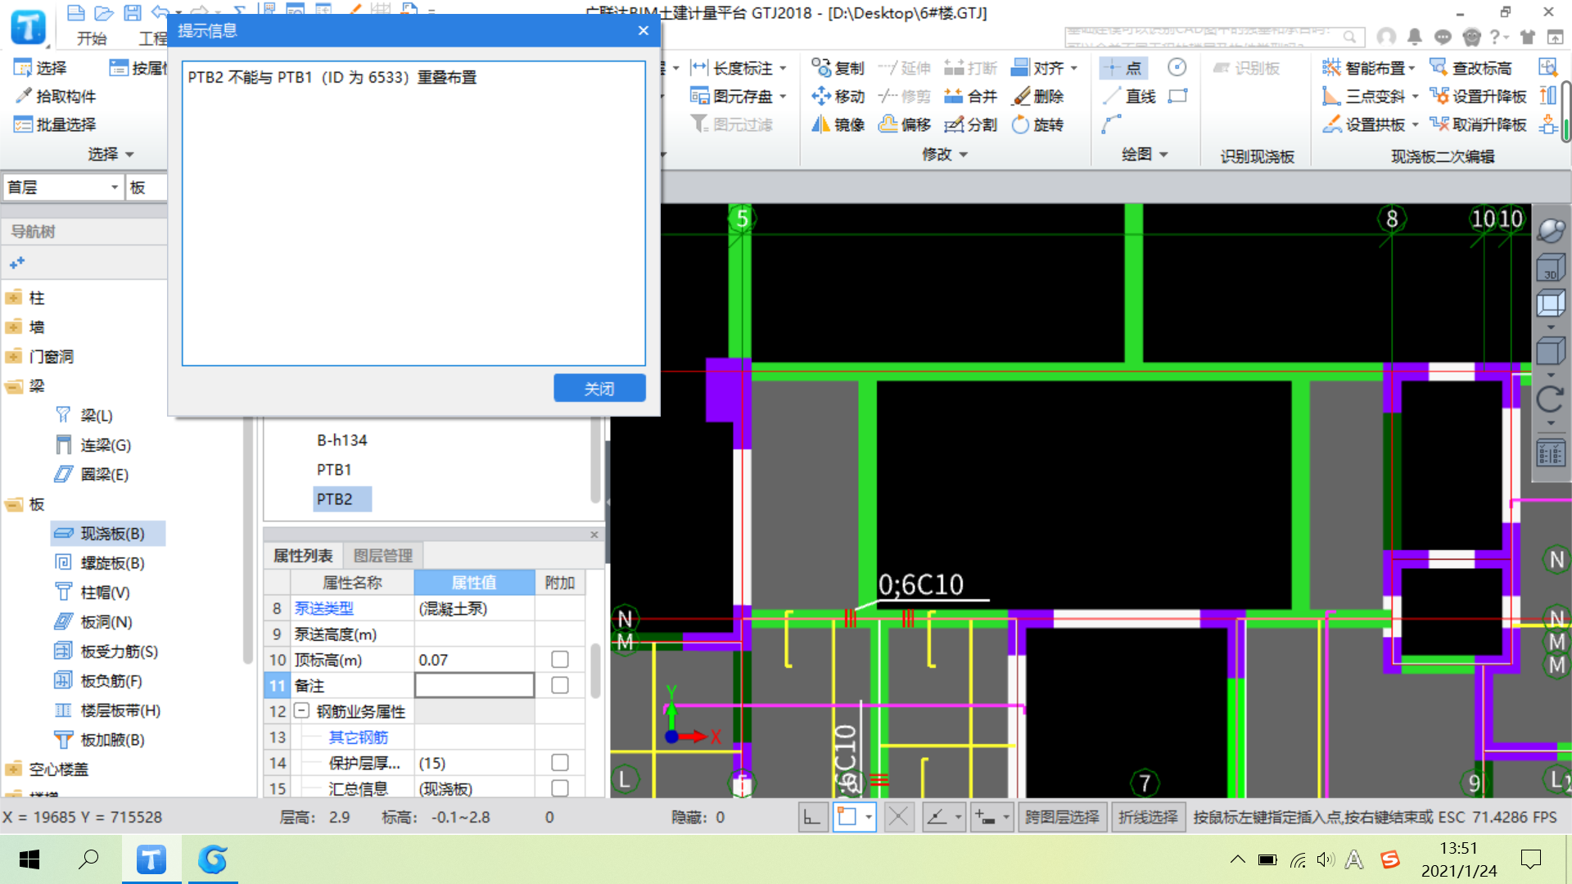Select the 点 point draw tool

tap(1123, 68)
